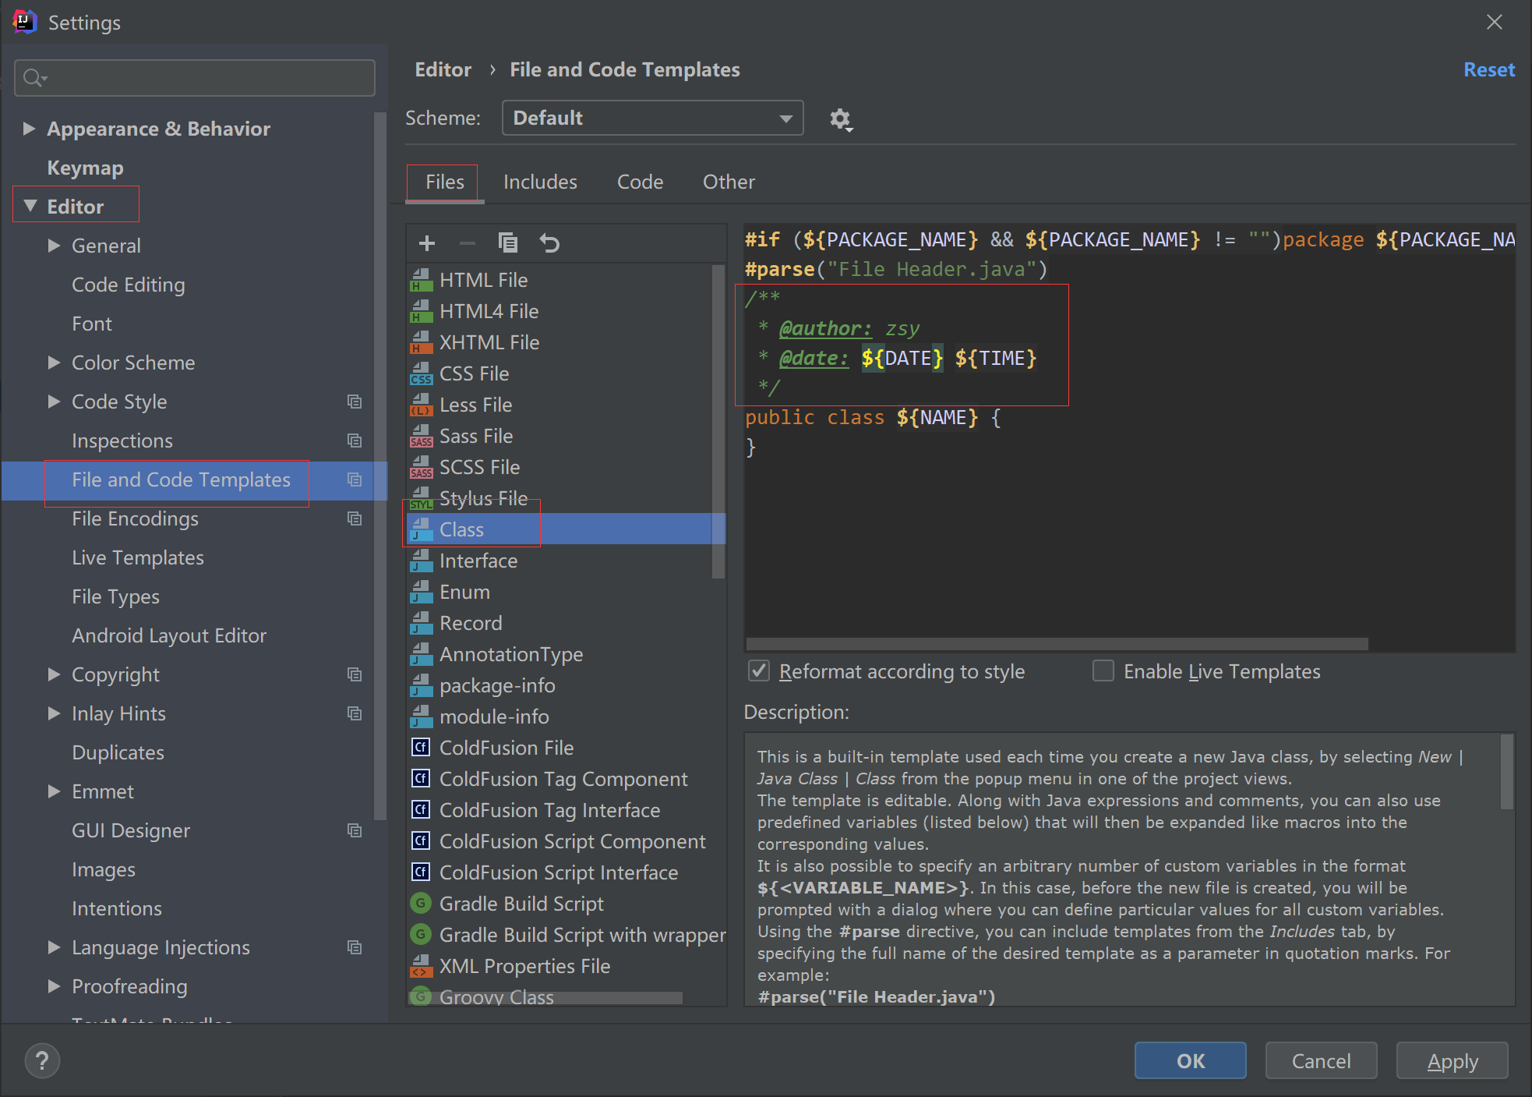Expand Appearance & Behavior section

29,129
